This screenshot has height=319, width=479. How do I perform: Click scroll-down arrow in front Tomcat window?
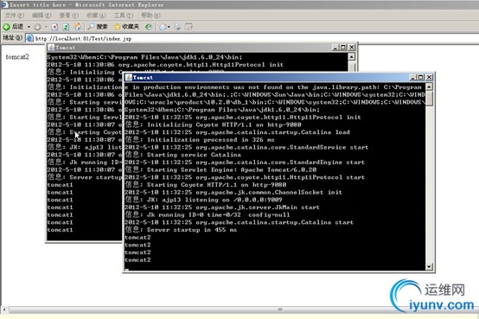(429, 267)
